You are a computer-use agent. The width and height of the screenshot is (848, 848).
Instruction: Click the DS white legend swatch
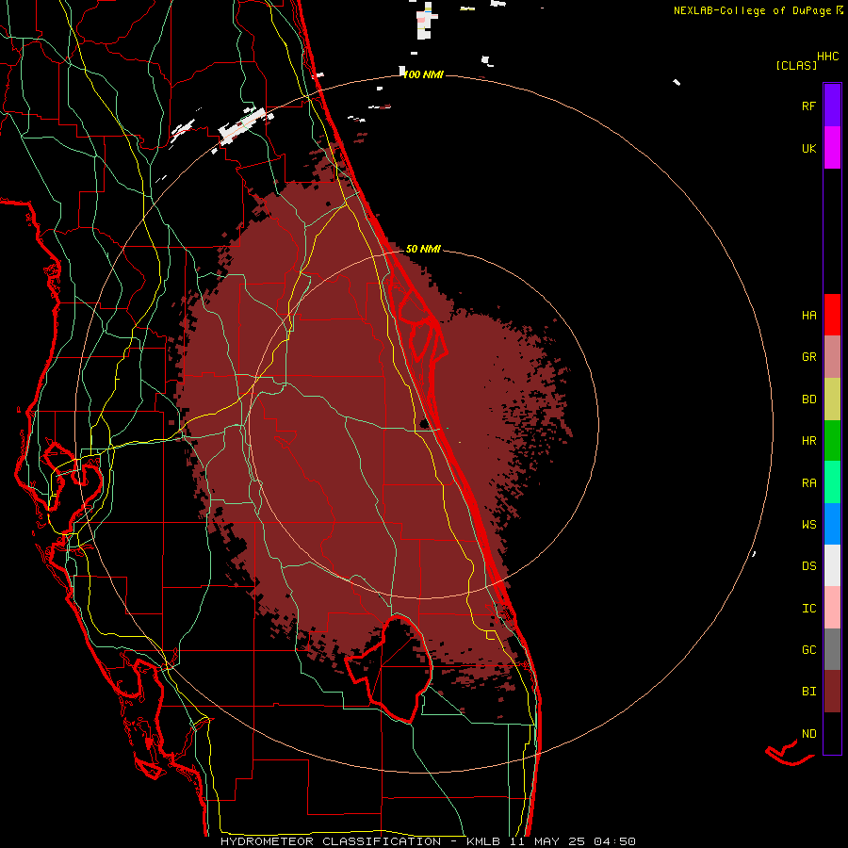832,565
